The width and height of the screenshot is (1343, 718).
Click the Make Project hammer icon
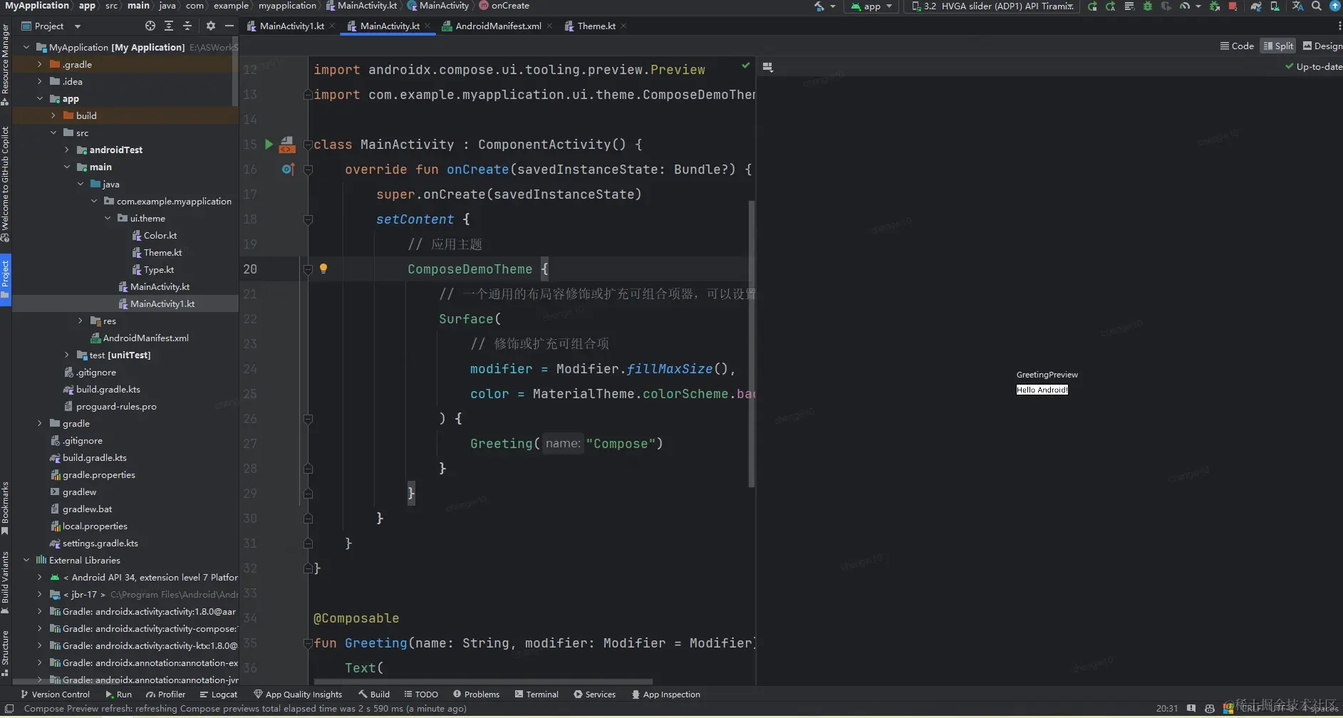(819, 6)
